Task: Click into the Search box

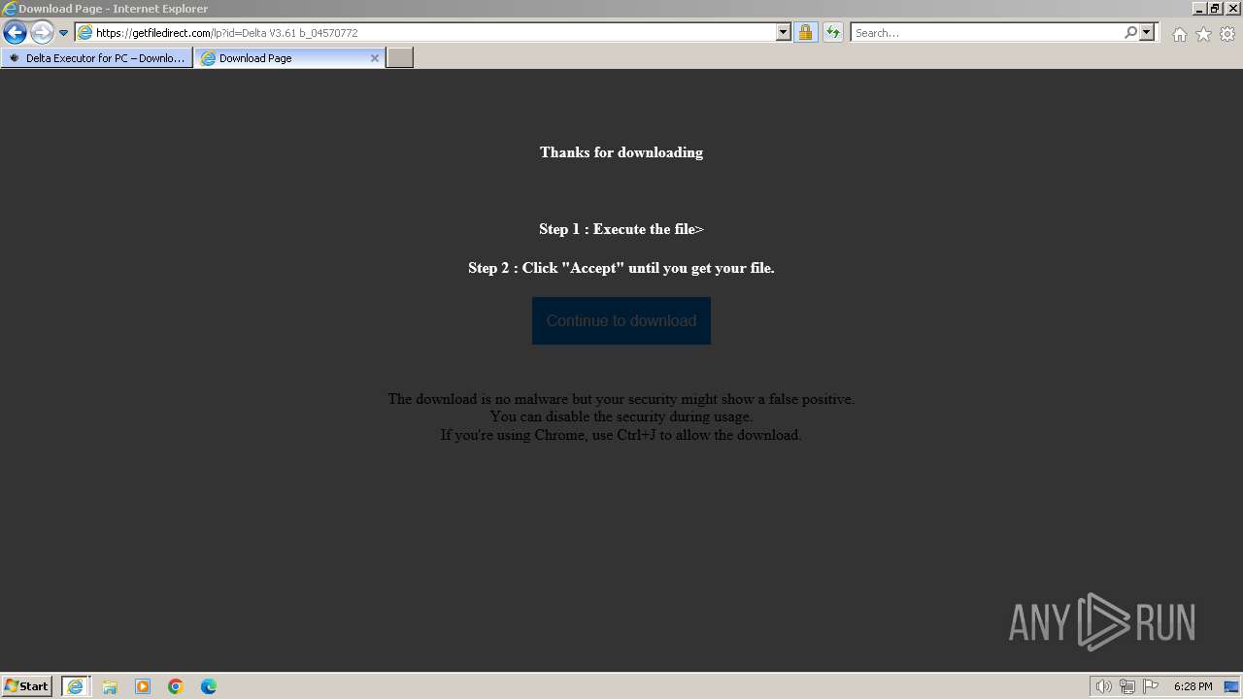Action: point(986,33)
